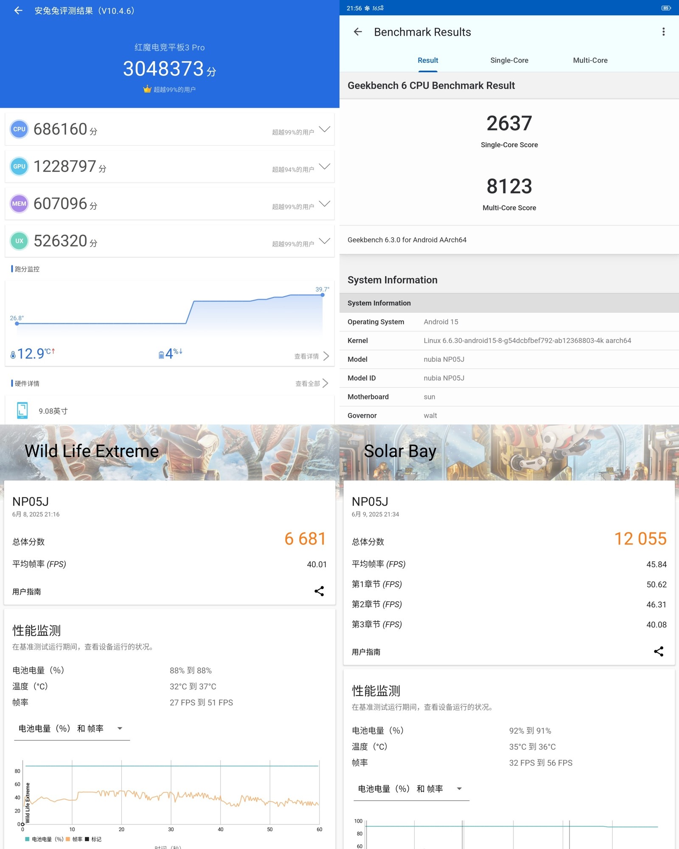This screenshot has width=679, height=849.
Task: Switch to the Single-Core tab
Action: click(509, 60)
